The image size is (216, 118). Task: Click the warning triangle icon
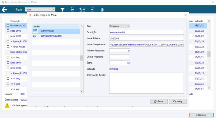click(7, 105)
